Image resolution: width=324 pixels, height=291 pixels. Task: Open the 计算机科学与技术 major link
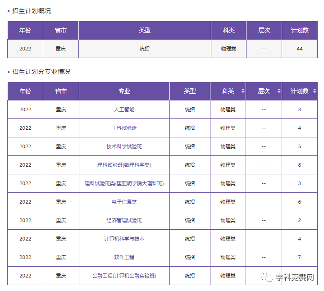click(x=124, y=239)
